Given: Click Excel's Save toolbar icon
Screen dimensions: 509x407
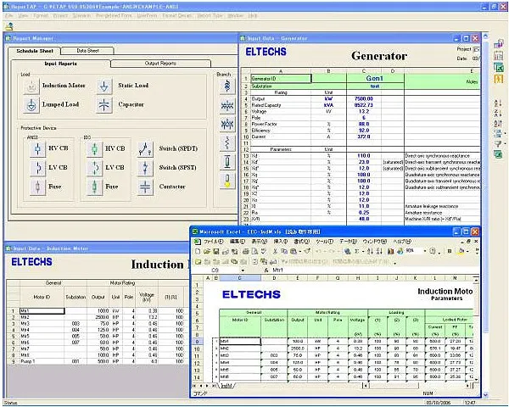Looking at the screenshot, I should point(215,251).
